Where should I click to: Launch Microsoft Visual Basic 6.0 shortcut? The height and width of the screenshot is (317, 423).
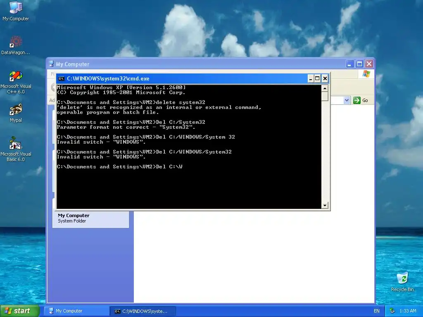(x=16, y=149)
